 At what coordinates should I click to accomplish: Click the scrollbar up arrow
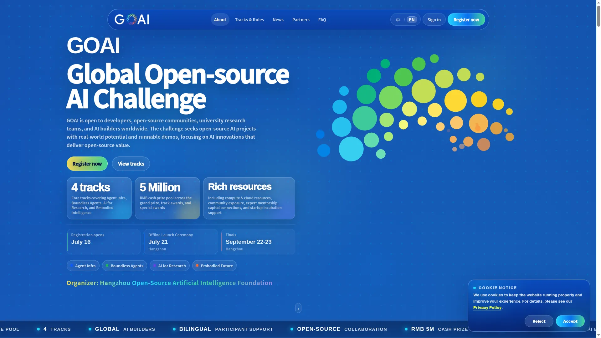click(x=598, y=3)
